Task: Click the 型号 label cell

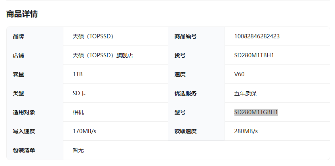Action: click(x=196, y=112)
